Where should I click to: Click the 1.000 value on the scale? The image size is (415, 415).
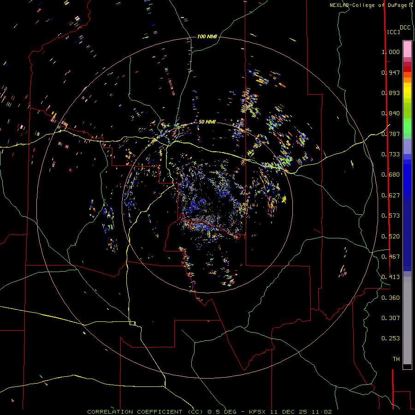pyautogui.click(x=391, y=52)
